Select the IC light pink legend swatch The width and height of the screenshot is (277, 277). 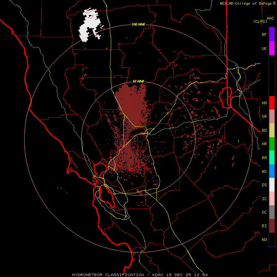point(272,199)
